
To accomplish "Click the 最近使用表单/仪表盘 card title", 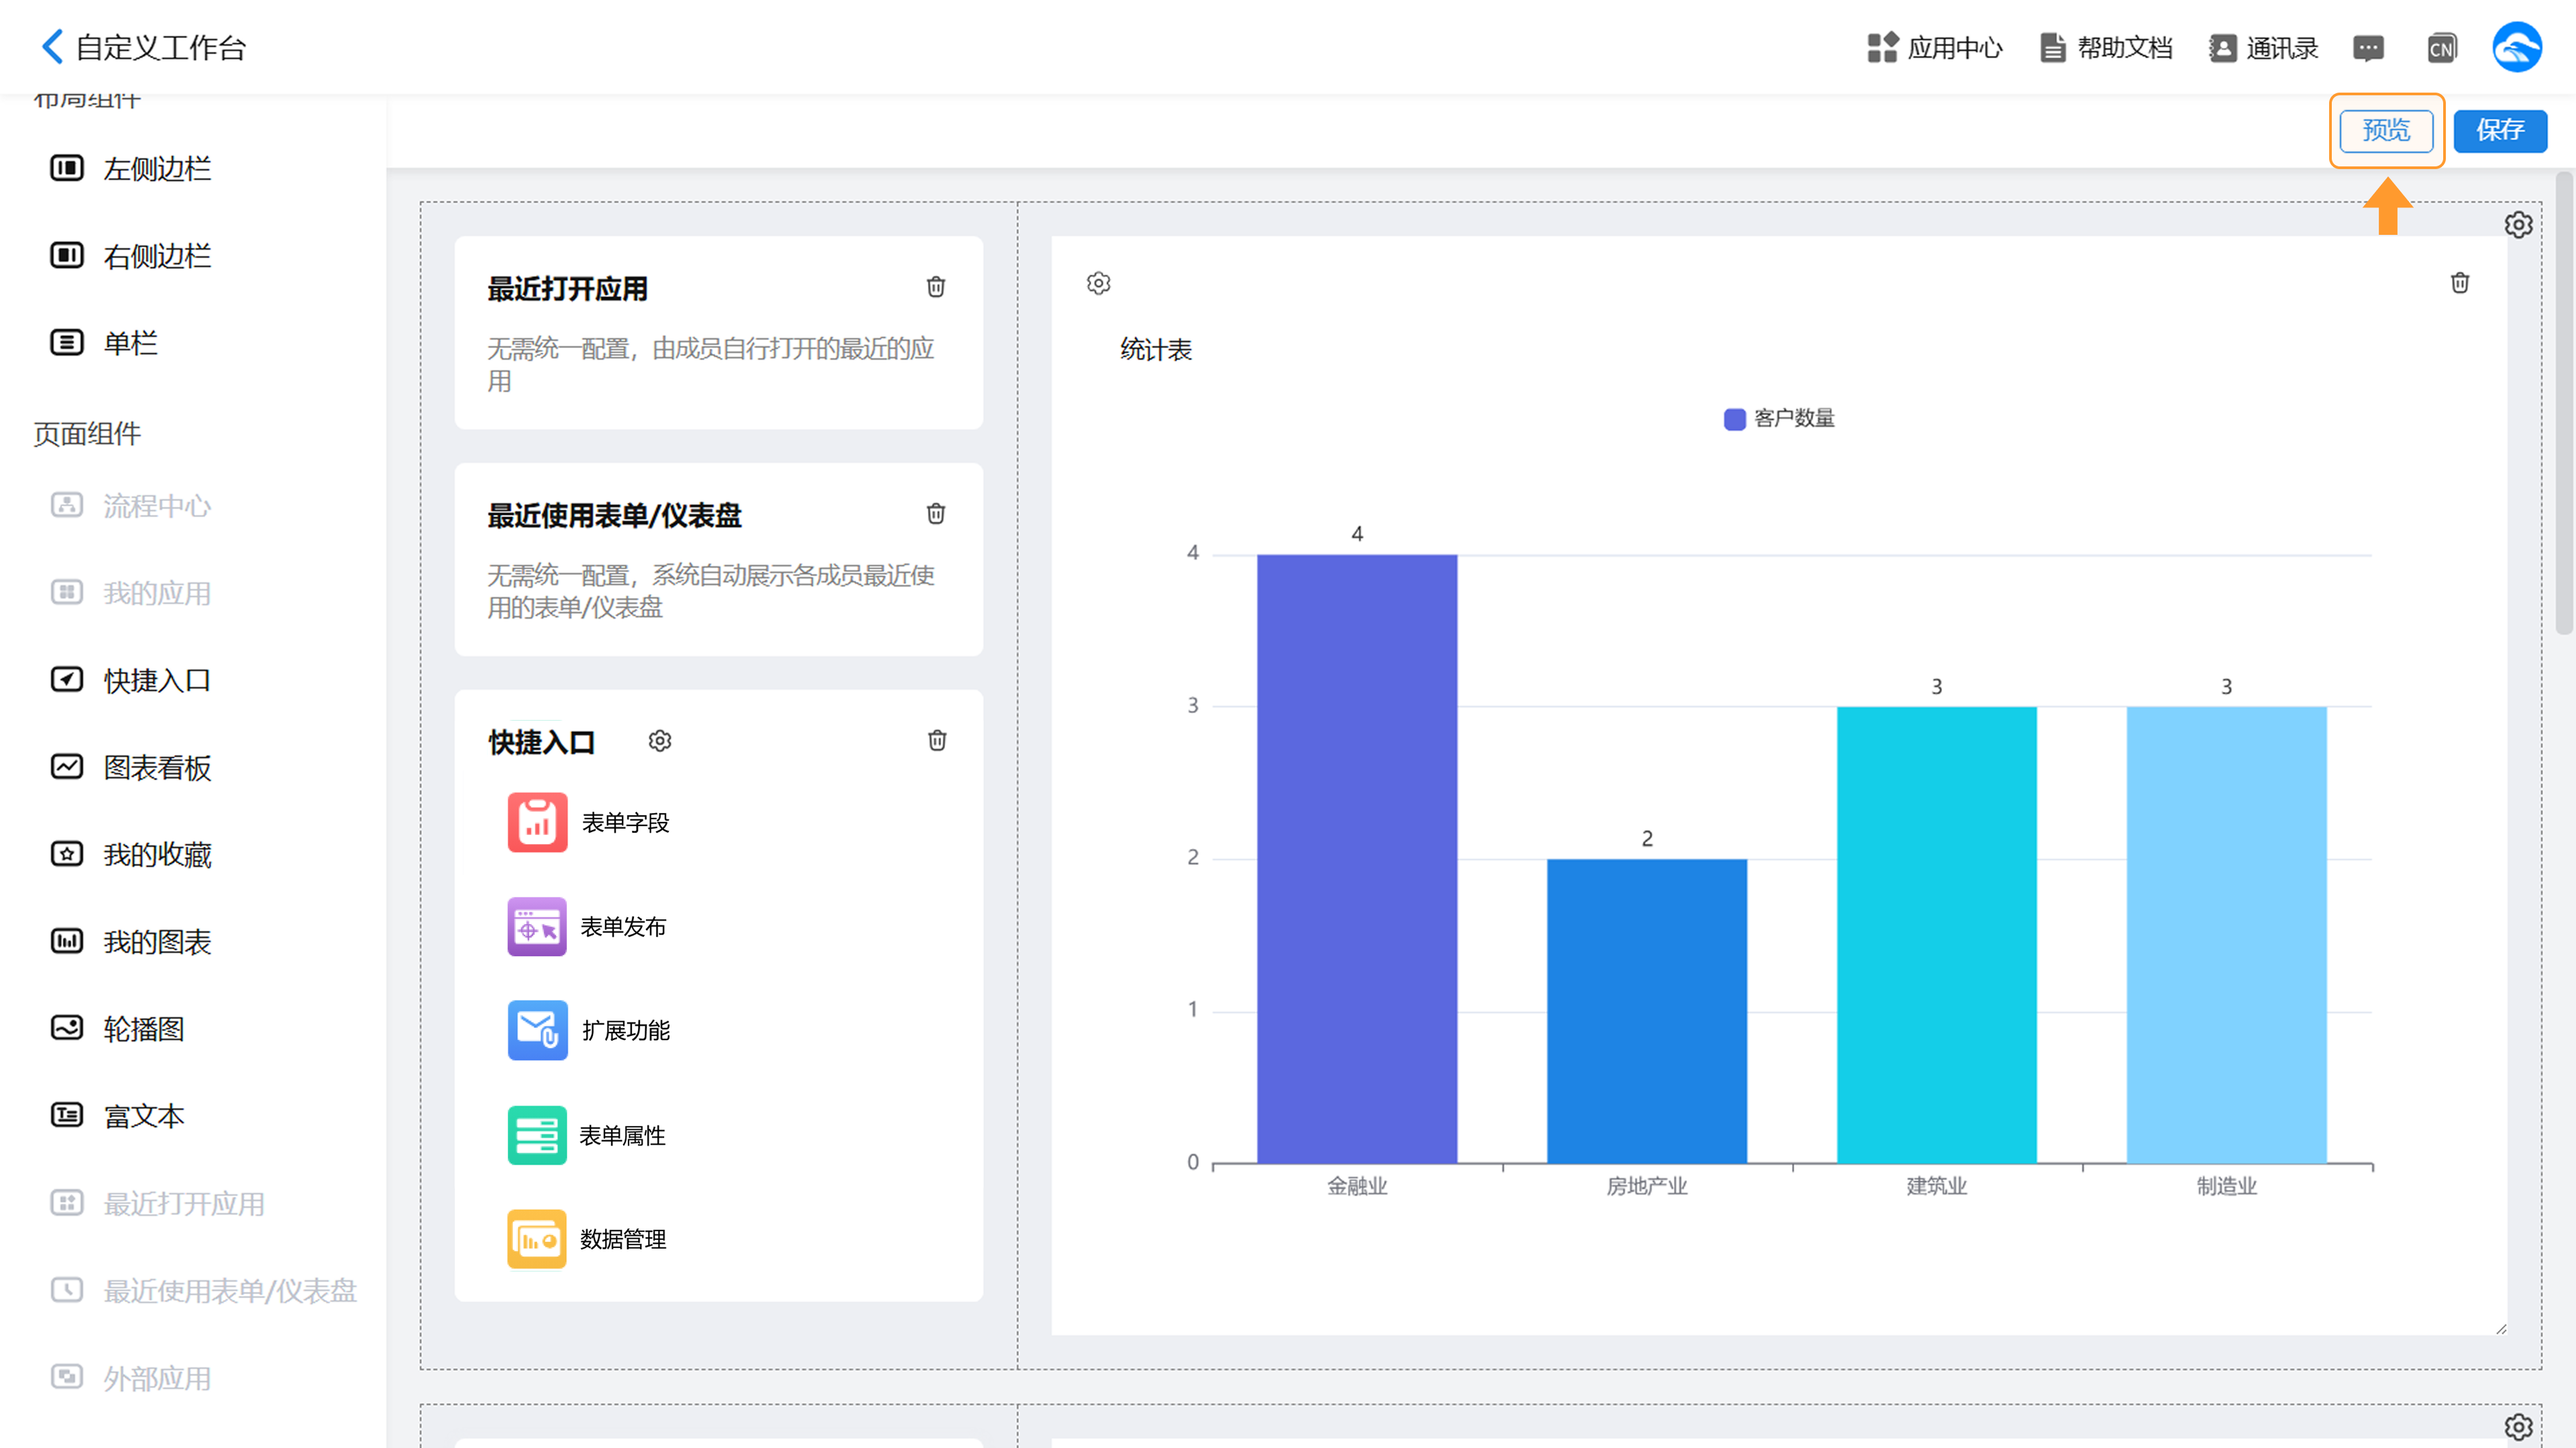I will (x=614, y=516).
